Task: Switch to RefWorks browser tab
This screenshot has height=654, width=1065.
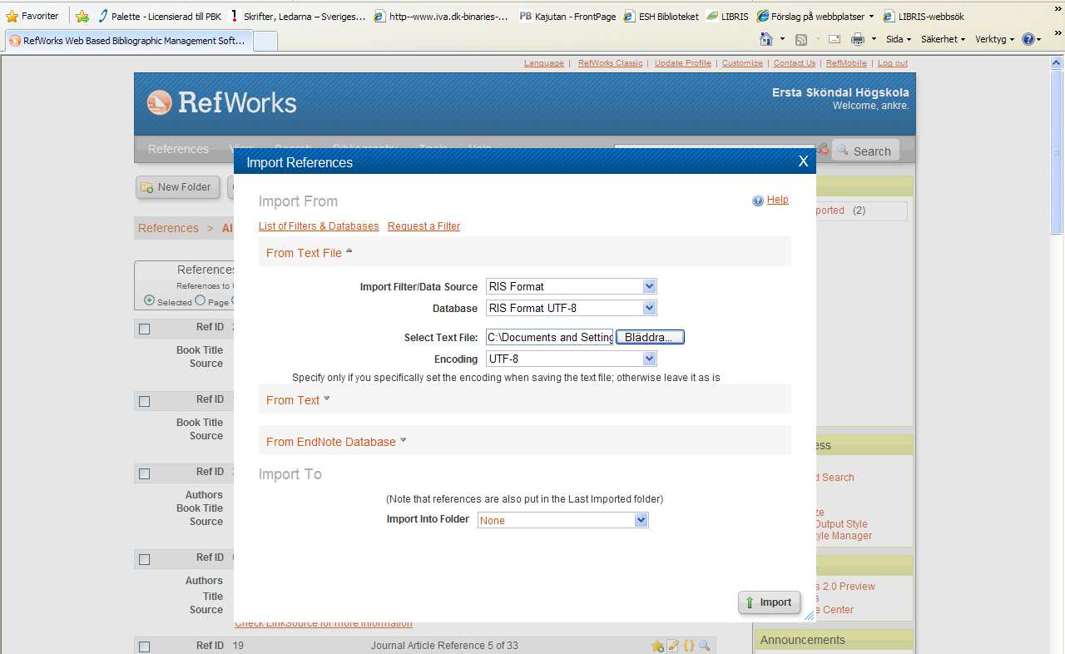Action: pyautogui.click(x=127, y=40)
